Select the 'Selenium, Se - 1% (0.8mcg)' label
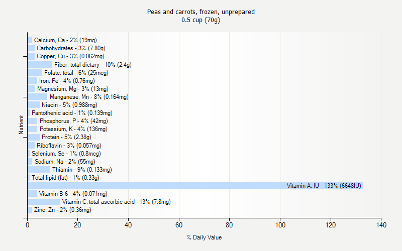This screenshot has height=251, width=402. pos(66,154)
